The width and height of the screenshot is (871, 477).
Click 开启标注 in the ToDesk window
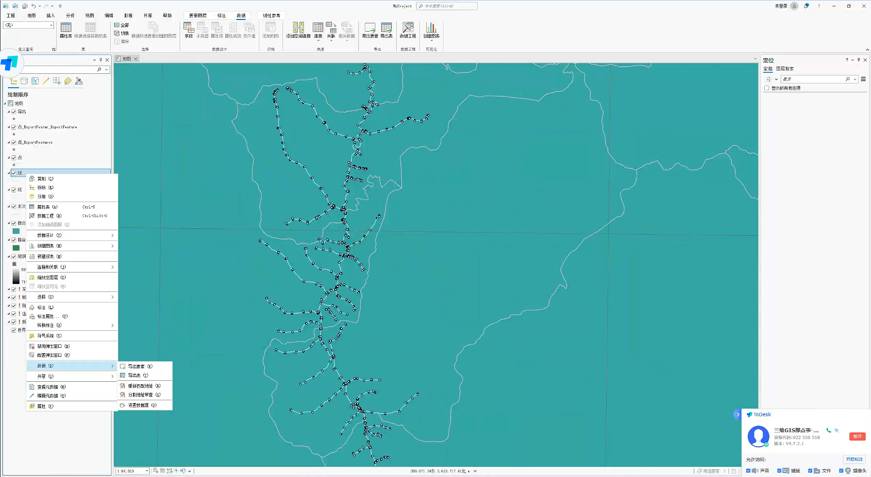(854, 459)
